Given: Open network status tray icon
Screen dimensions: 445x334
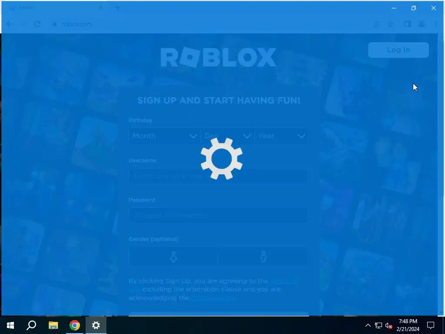Looking at the screenshot, I should coord(379,325).
